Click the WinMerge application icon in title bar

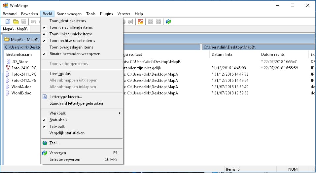pyautogui.click(x=5, y=5)
